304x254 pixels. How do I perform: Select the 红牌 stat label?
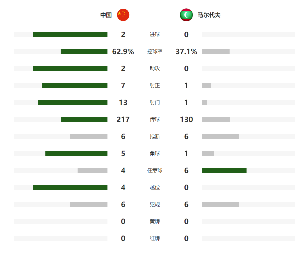coord(155,238)
